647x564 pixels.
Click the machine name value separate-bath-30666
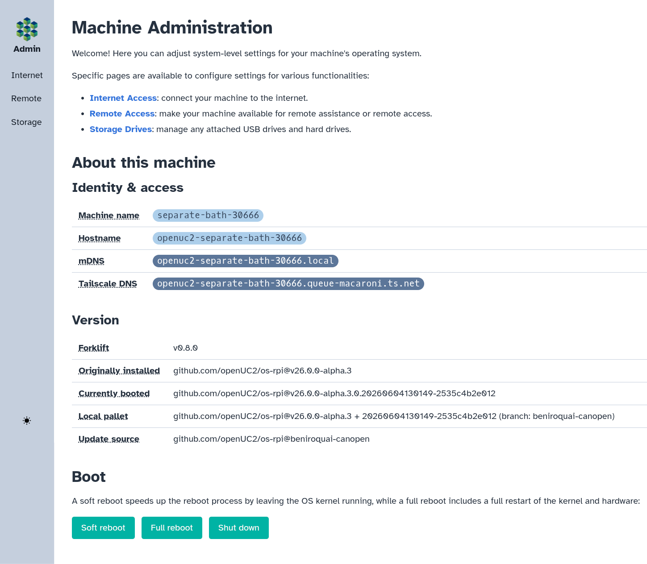pyautogui.click(x=208, y=216)
